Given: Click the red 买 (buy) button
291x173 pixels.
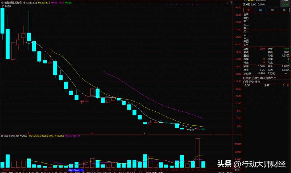Looking at the screenshot, I should [x=249, y=10].
